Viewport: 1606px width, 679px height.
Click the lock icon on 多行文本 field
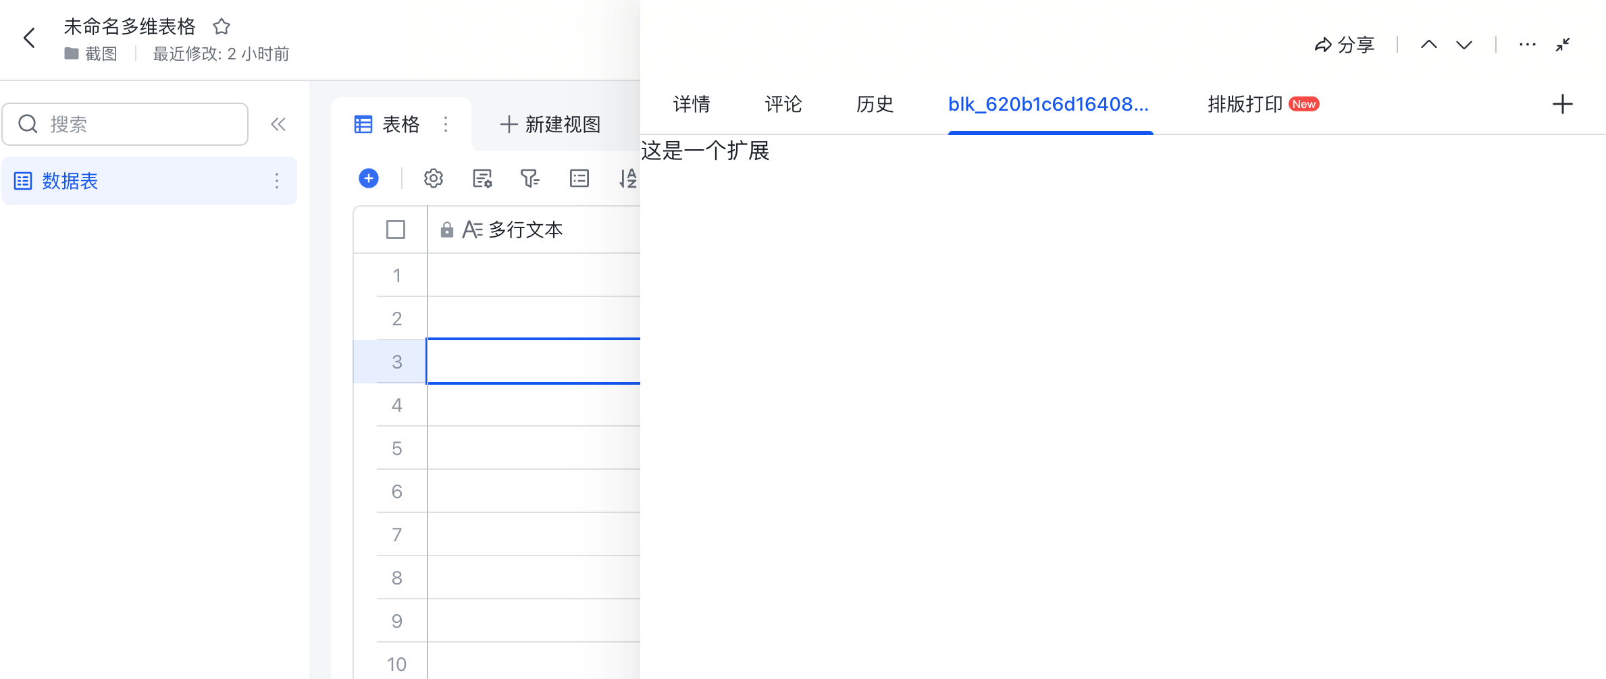click(x=446, y=229)
